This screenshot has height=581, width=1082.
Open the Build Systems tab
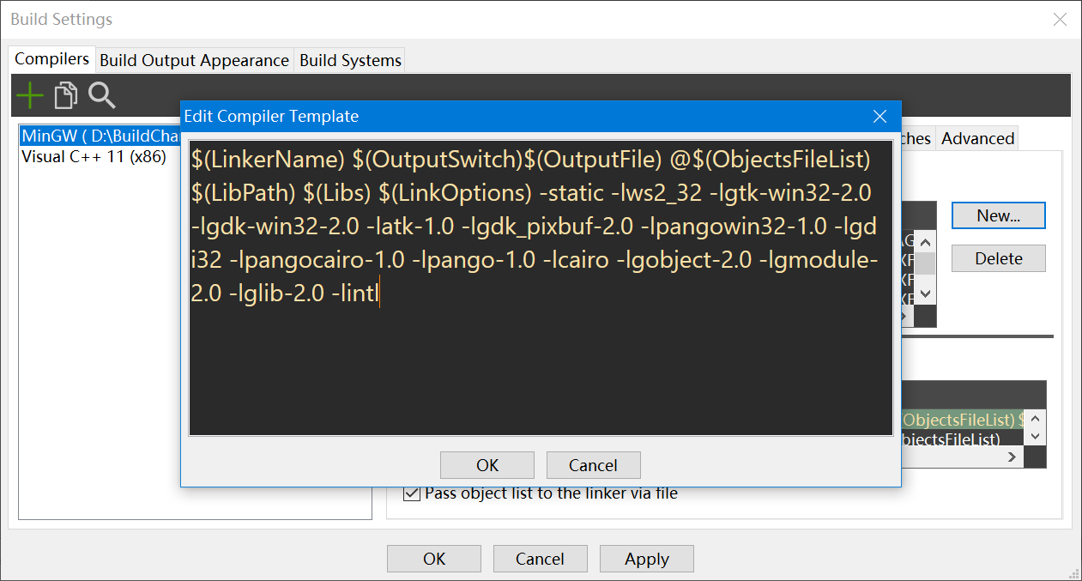(x=350, y=60)
